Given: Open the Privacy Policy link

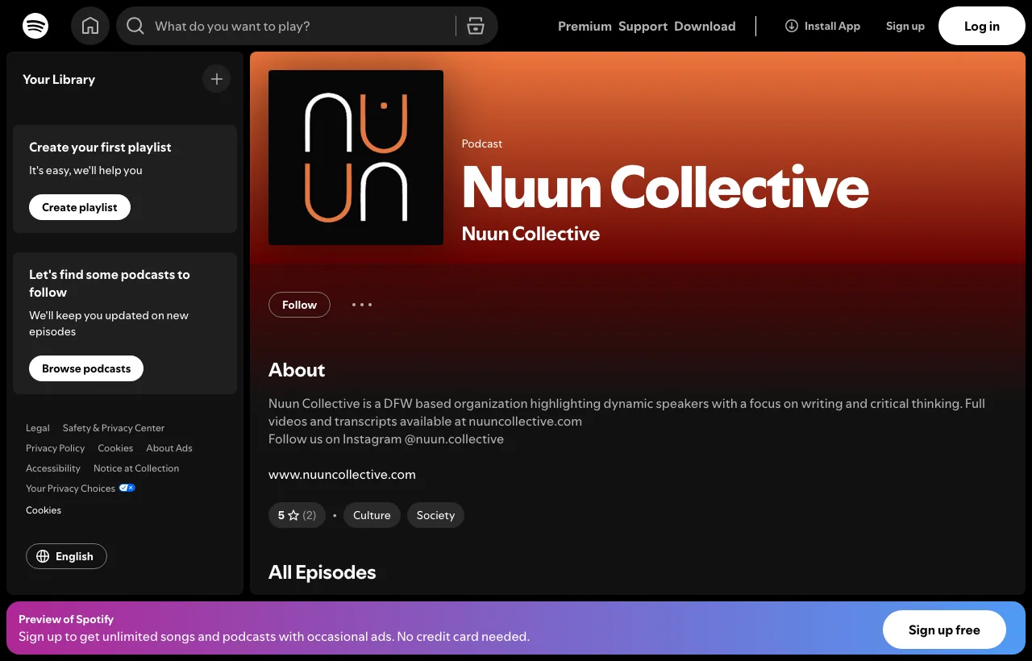Looking at the screenshot, I should click(55, 448).
